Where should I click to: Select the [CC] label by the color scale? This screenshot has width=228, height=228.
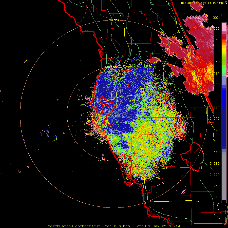pyautogui.click(x=216, y=17)
